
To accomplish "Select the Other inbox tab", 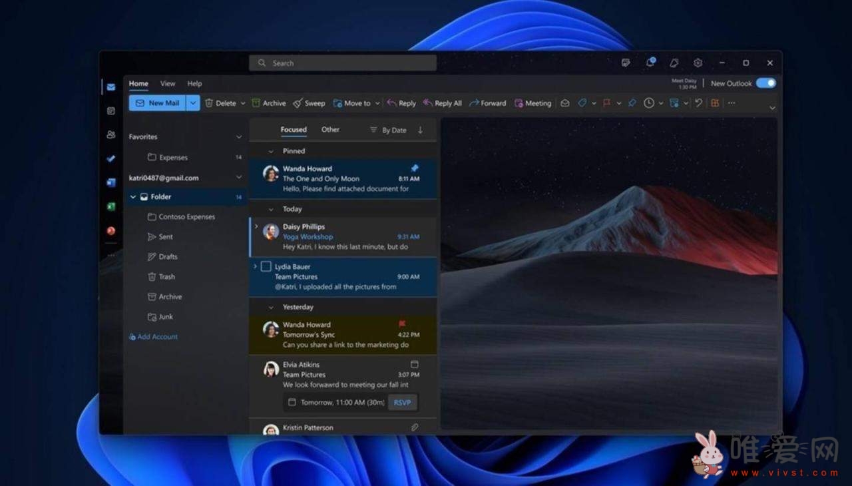I will [x=330, y=130].
